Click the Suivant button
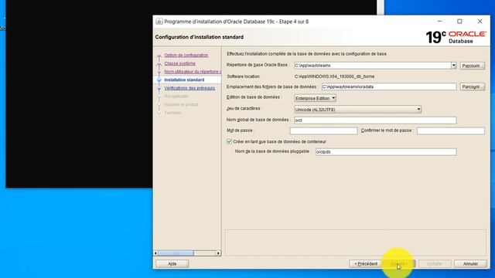This screenshot has width=495, height=278. [x=399, y=264]
